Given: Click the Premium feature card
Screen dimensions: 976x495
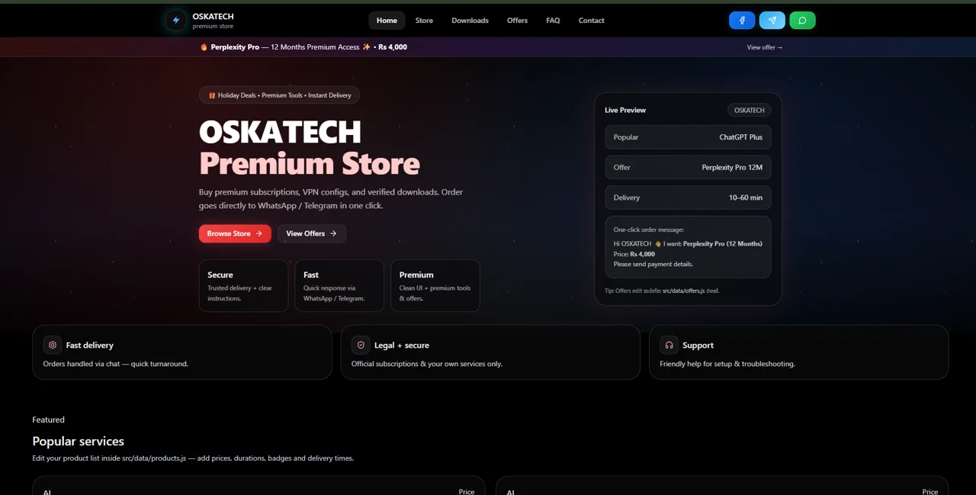Looking at the screenshot, I should coord(435,285).
